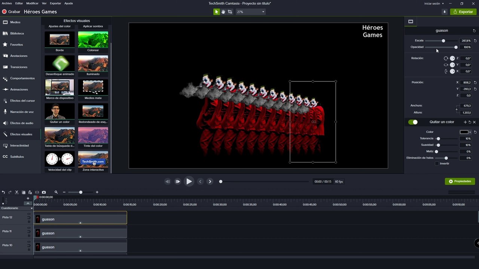This screenshot has width=479, height=269.
Task: Open Efectos de audio panel
Action: tap(20, 123)
